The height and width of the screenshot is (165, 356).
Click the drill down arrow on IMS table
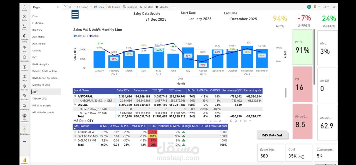[x=211, y=121]
